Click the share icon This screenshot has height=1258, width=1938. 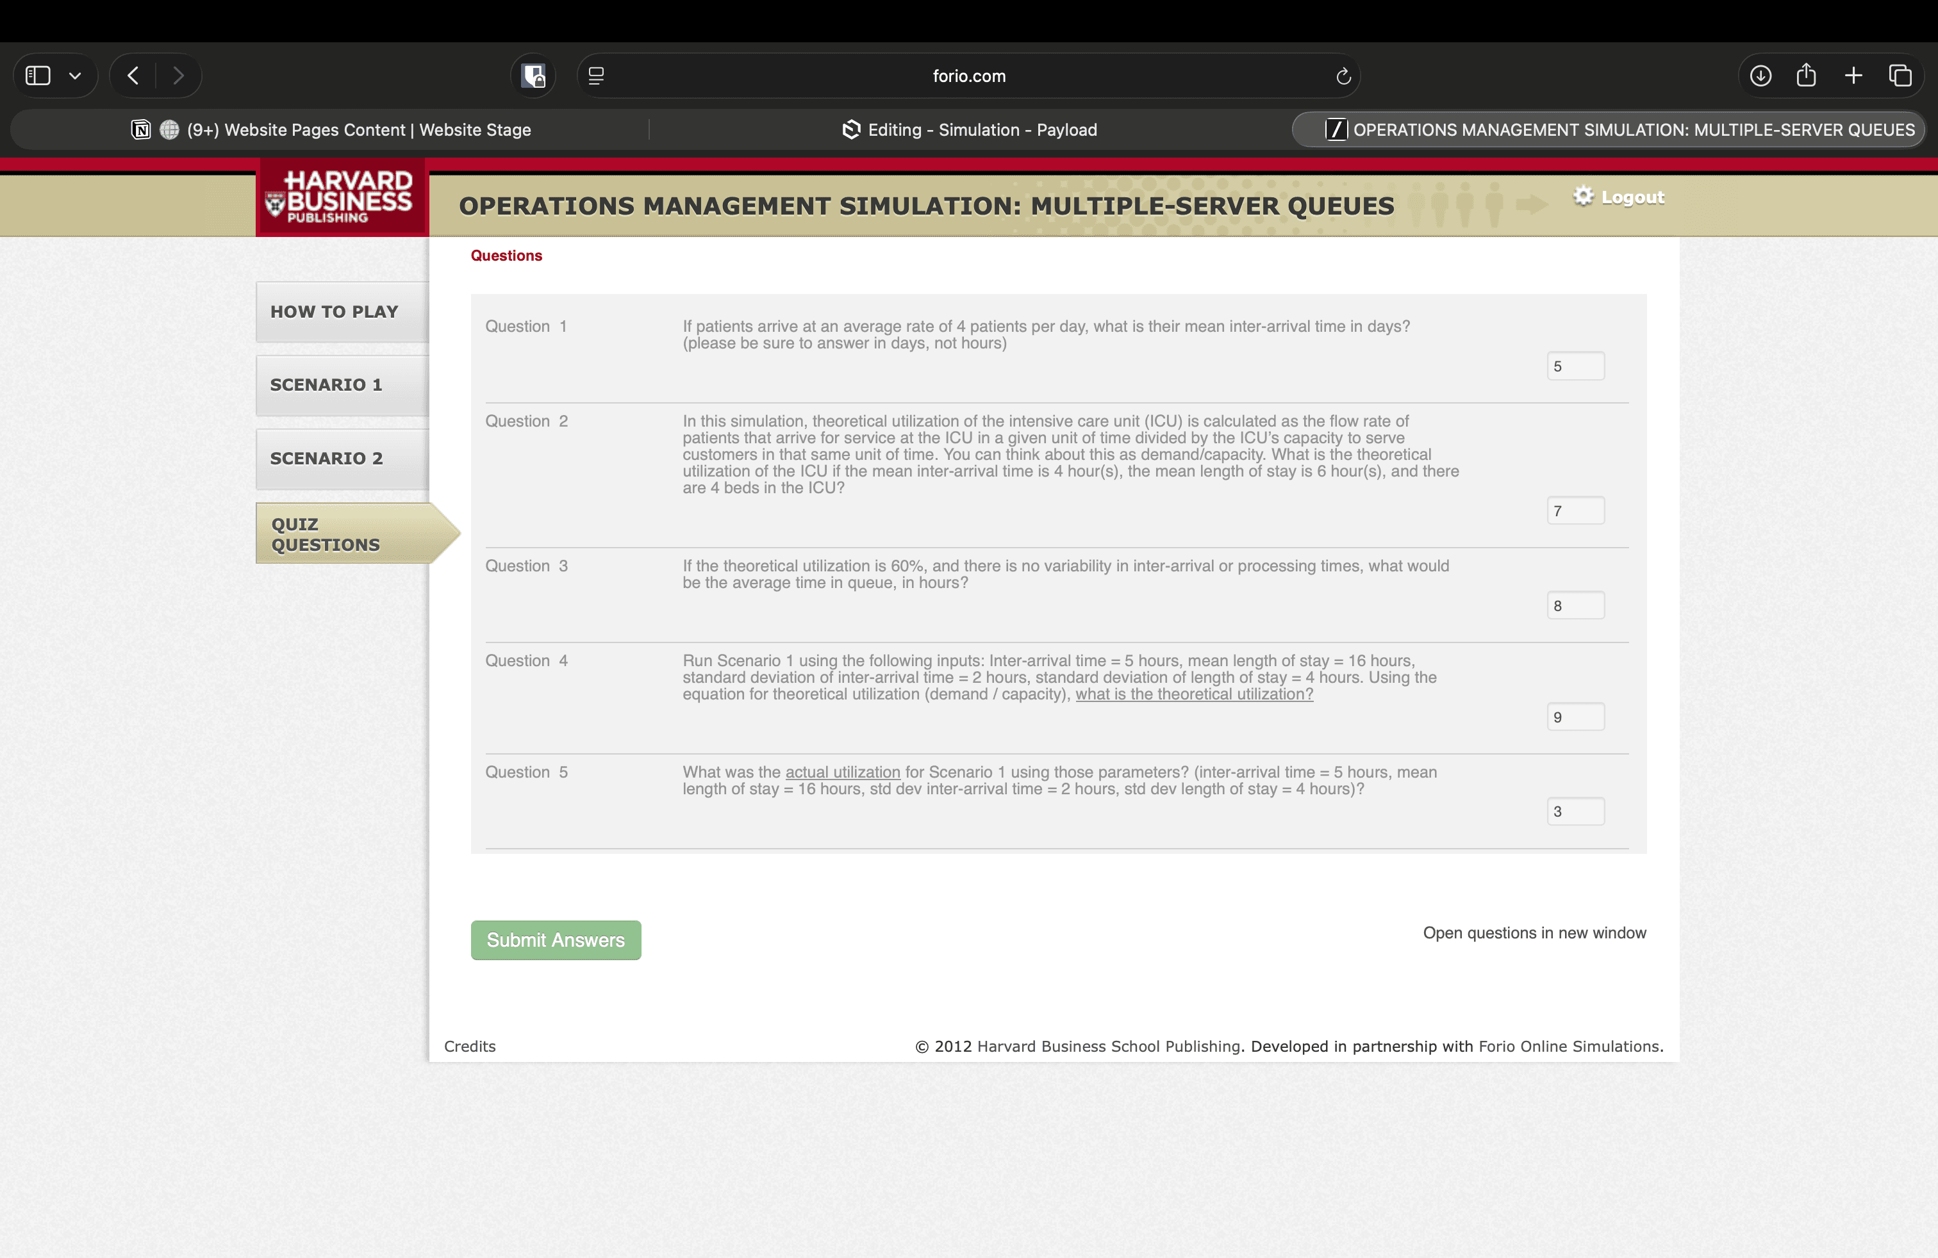point(1806,76)
